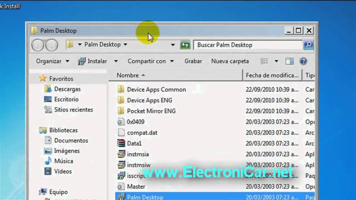Click the Device Apps Common folder icon
Screen dimensions: 356x200
(x=121, y=89)
